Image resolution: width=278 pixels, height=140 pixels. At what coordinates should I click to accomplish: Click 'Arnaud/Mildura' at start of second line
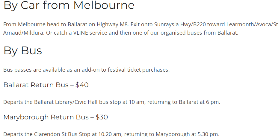tap(24, 33)
